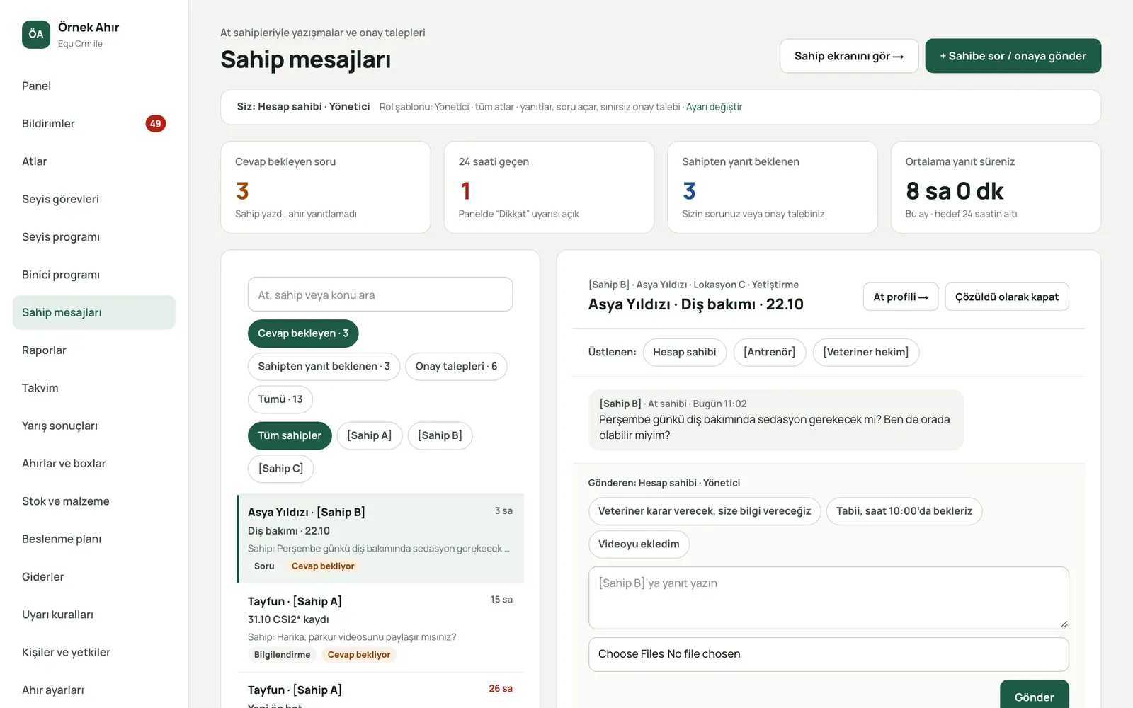The image size is (1133, 708).
Task: Open Uyarı kuralları page
Action: (x=93, y=615)
